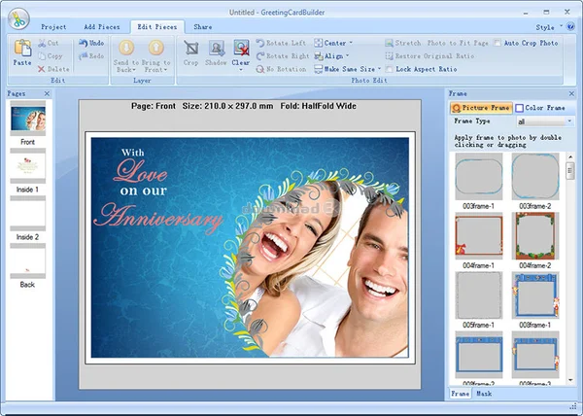Switch to the Add Pieces ribbon tab

(x=102, y=27)
